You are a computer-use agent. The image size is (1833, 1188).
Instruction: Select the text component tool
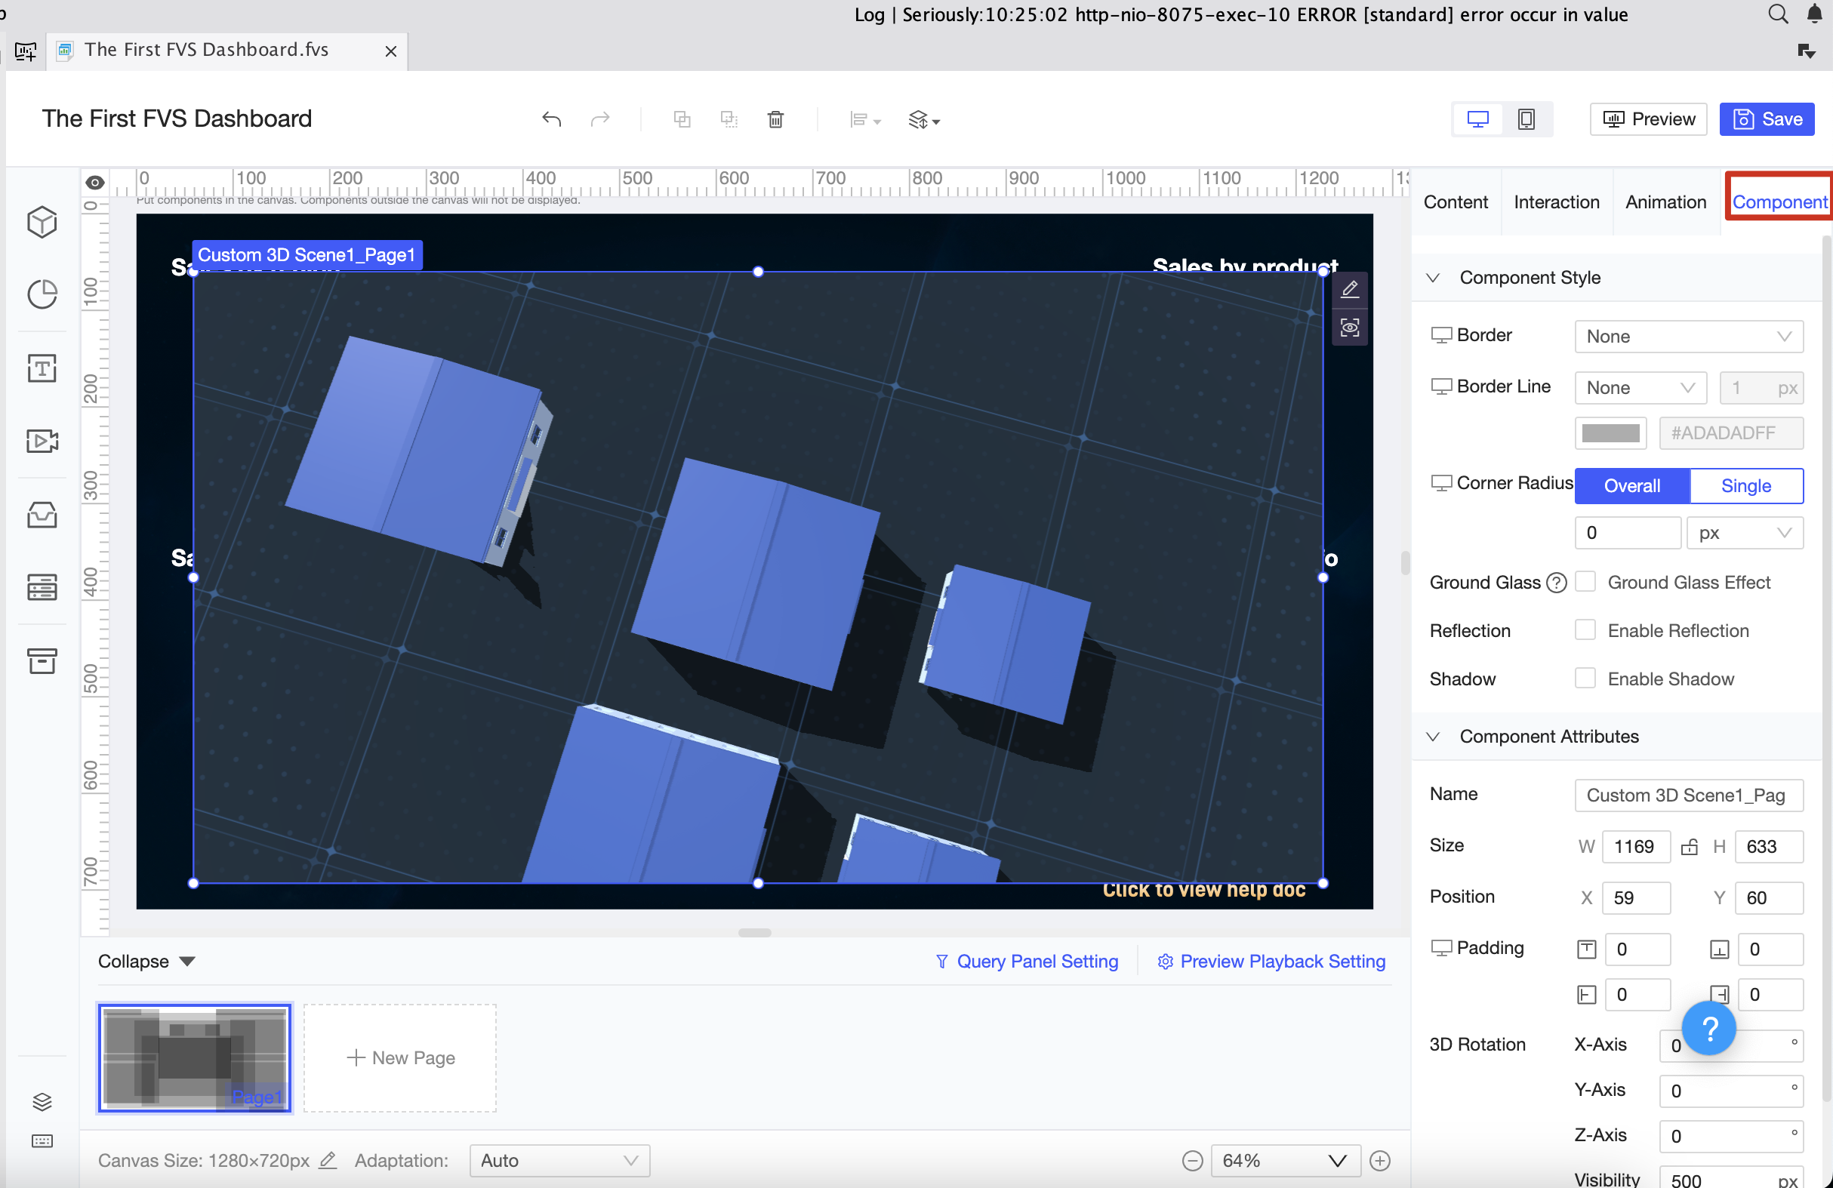42,368
